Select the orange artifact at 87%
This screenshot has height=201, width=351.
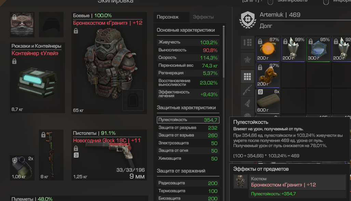[x=268, y=49]
